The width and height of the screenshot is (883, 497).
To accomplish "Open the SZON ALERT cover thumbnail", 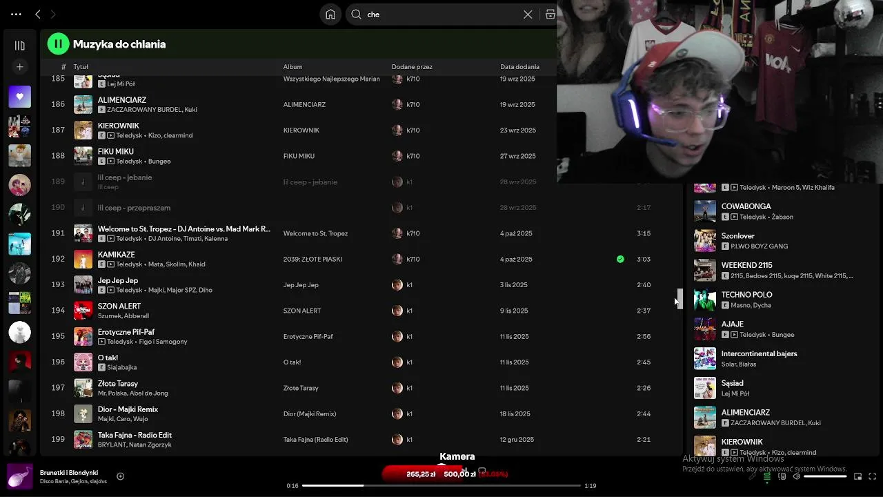I will point(83,311).
